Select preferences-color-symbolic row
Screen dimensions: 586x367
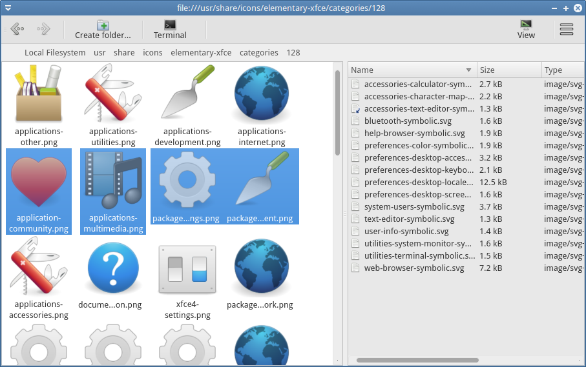pos(466,146)
